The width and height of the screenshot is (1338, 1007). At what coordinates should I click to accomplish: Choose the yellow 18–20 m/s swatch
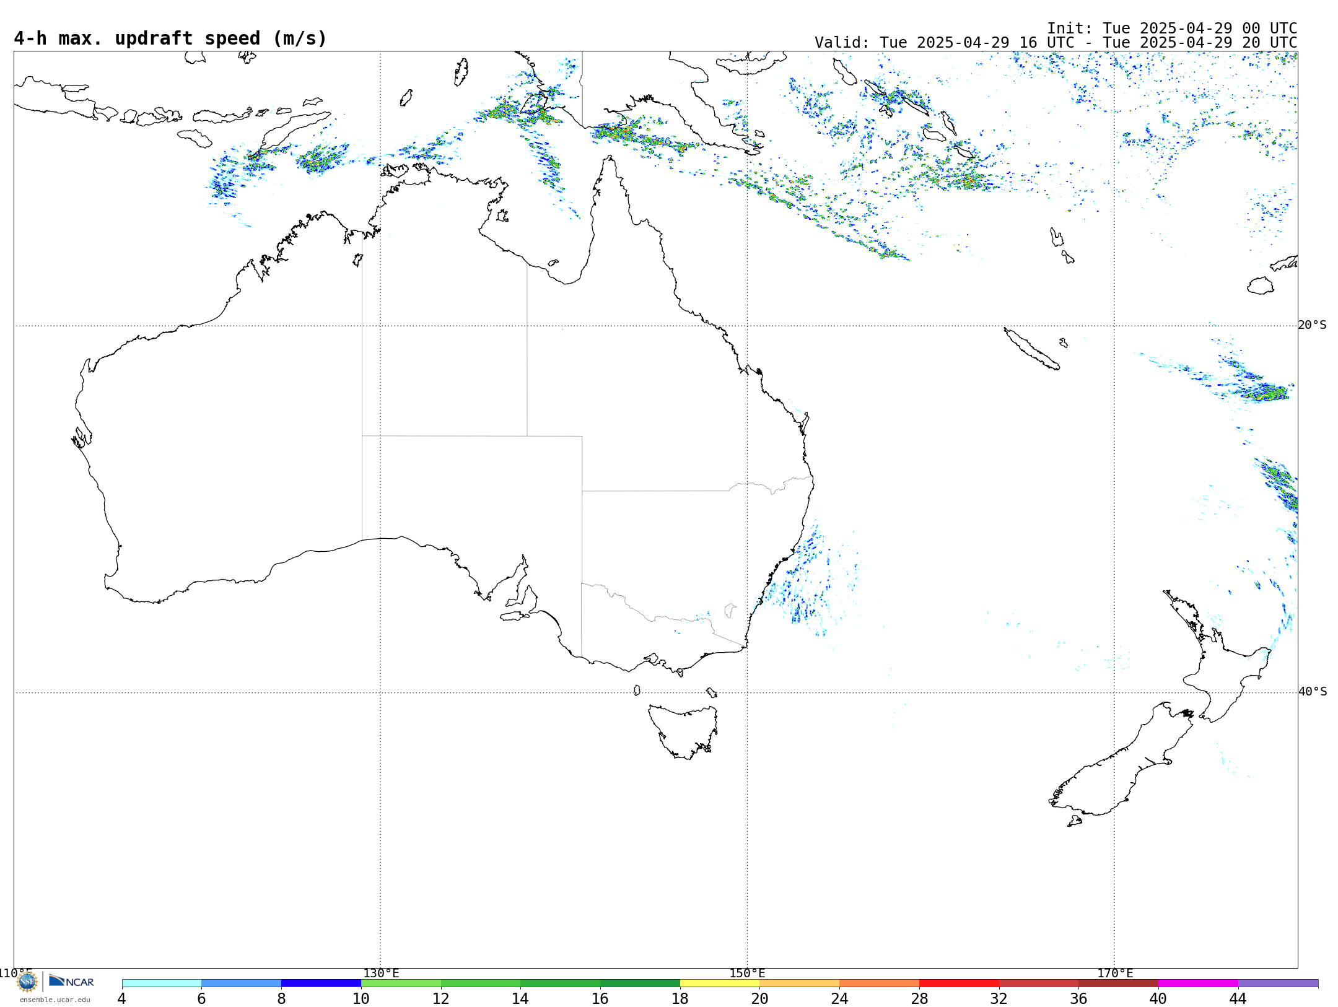pyautogui.click(x=720, y=983)
